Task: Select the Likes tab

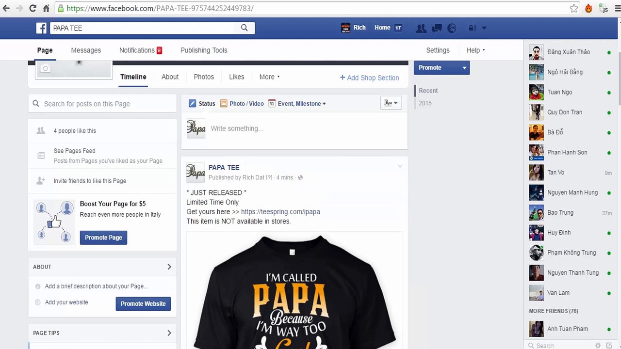Action: tap(237, 77)
